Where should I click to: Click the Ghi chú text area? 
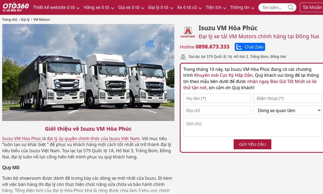pos(252,127)
